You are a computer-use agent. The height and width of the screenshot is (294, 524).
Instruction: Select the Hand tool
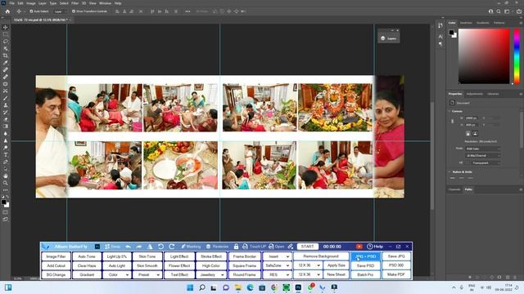tap(6, 176)
